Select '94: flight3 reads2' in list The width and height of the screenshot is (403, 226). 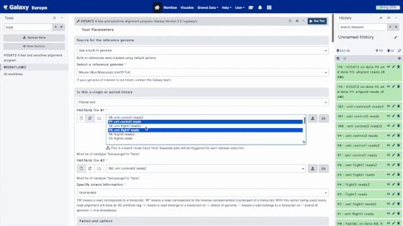click(x=205, y=134)
